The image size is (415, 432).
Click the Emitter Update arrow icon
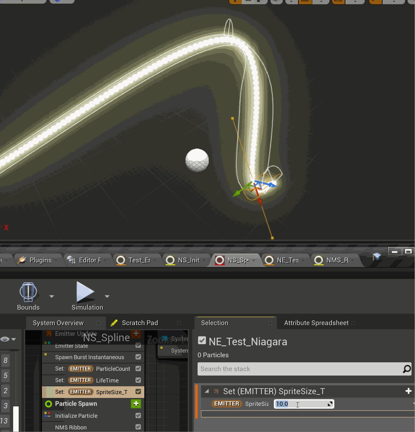pos(48,333)
